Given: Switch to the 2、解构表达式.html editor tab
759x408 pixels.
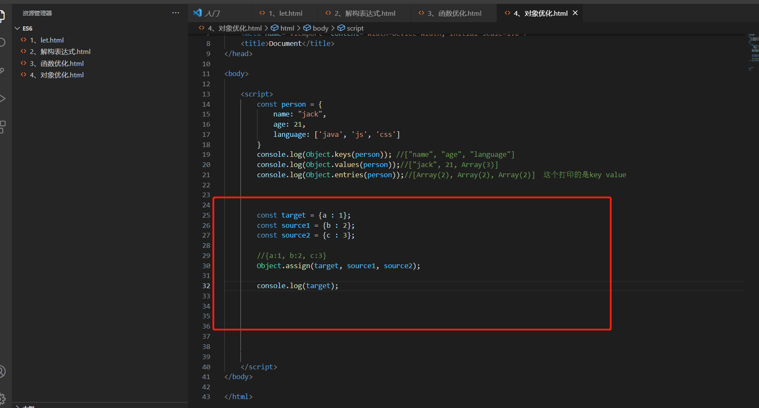Looking at the screenshot, I should click(x=364, y=13).
